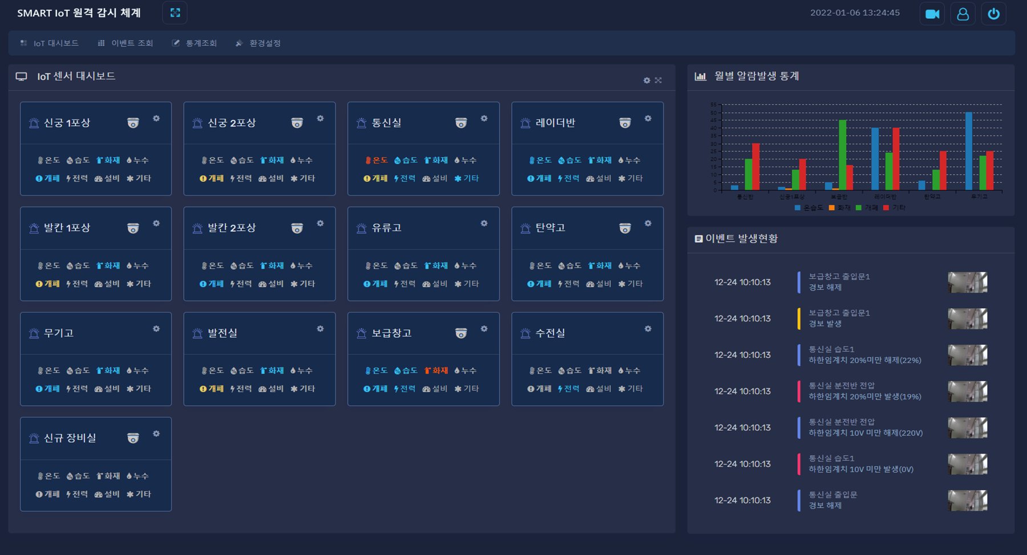Expand the IoT sensor dashboard panel
This screenshot has width=1027, height=555.
tap(658, 80)
